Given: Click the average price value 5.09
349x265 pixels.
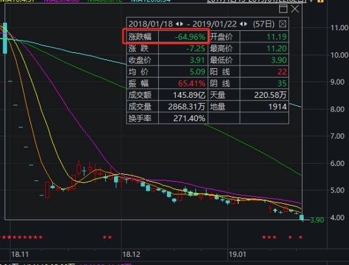Looking at the screenshot, I should click(197, 72).
